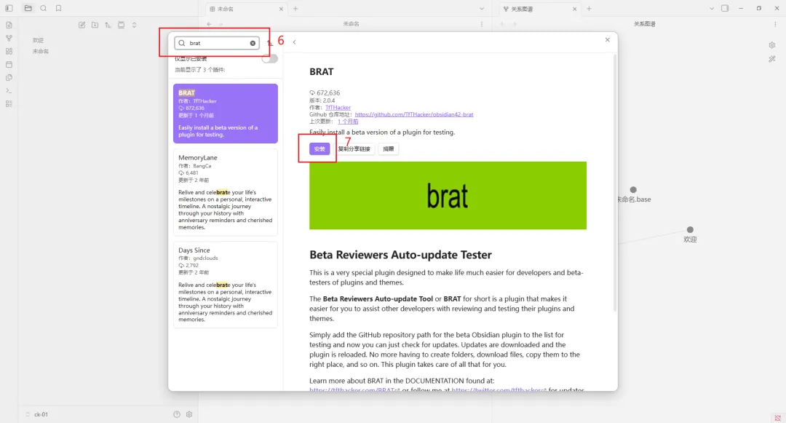The image size is (786, 423).
Task: Add new tab next to 关系图谱 tab
Action: 589,9
